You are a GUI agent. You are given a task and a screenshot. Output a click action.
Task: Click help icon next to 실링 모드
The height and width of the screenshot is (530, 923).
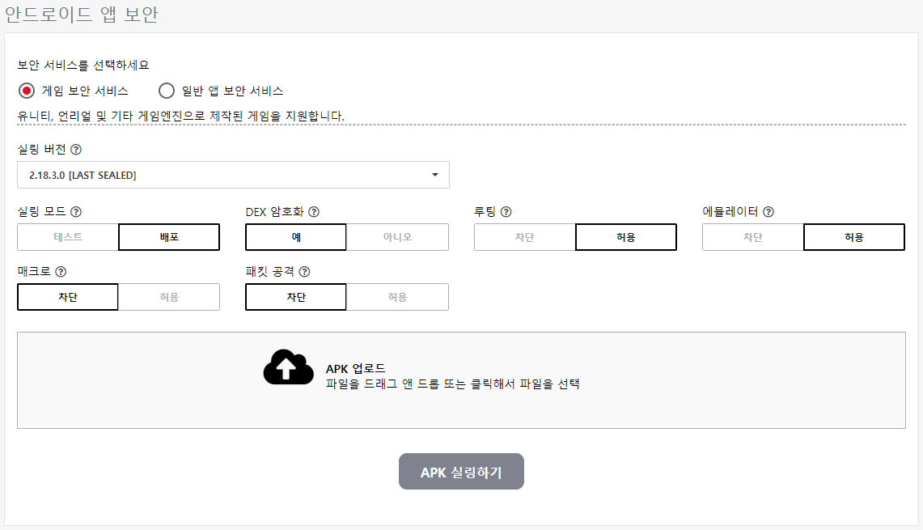pos(76,212)
